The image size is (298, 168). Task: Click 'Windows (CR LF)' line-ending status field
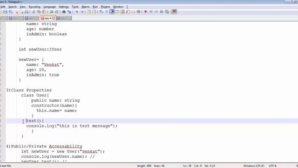(x=254, y=166)
